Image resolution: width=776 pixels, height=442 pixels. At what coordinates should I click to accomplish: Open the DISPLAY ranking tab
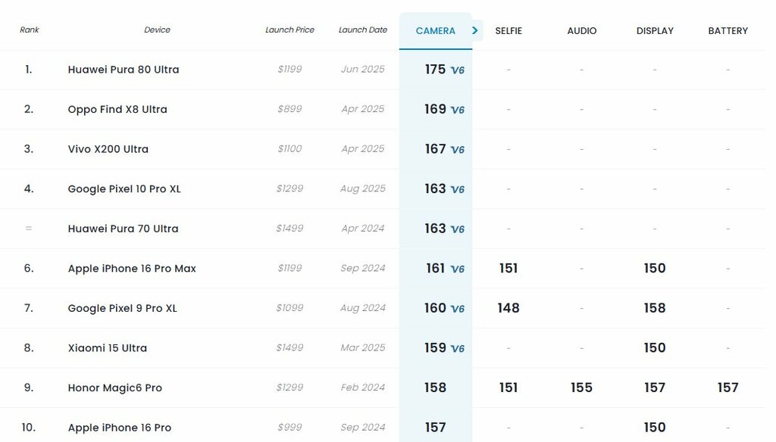point(655,31)
